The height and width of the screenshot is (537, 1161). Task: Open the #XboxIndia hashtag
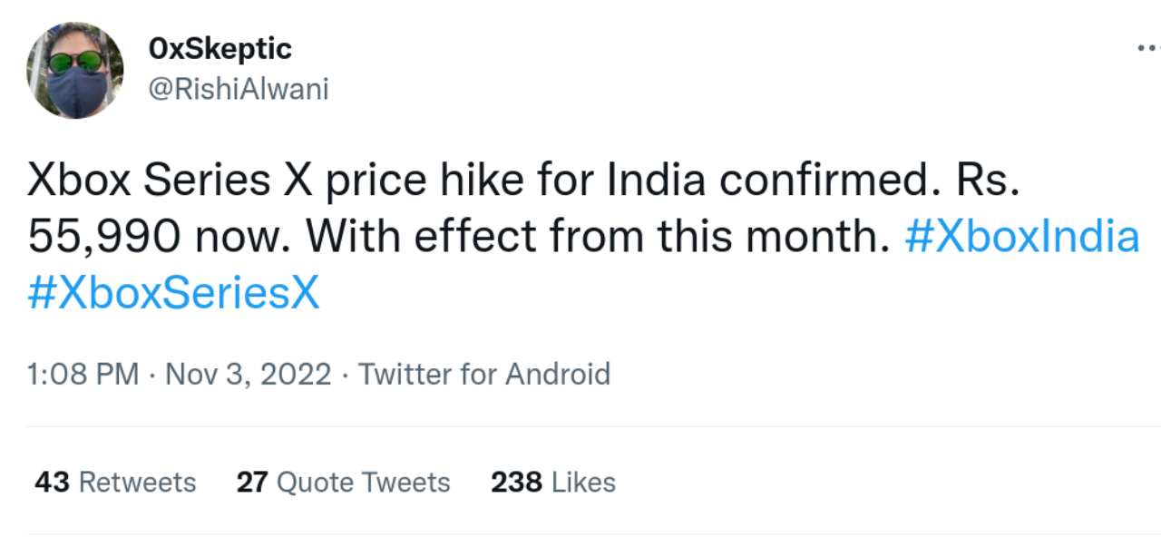pos(1021,237)
